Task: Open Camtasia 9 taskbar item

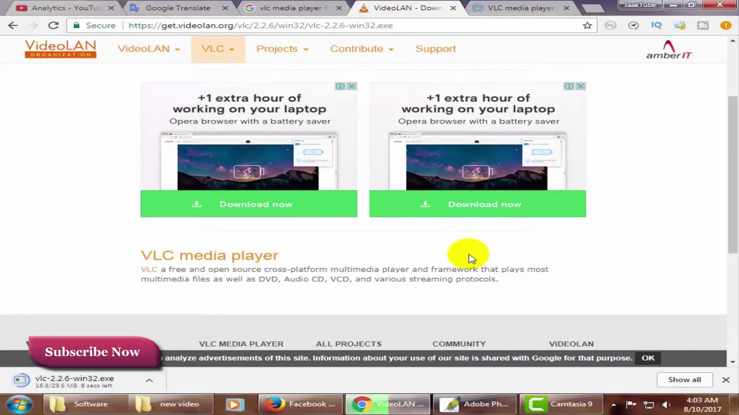Action: (562, 404)
